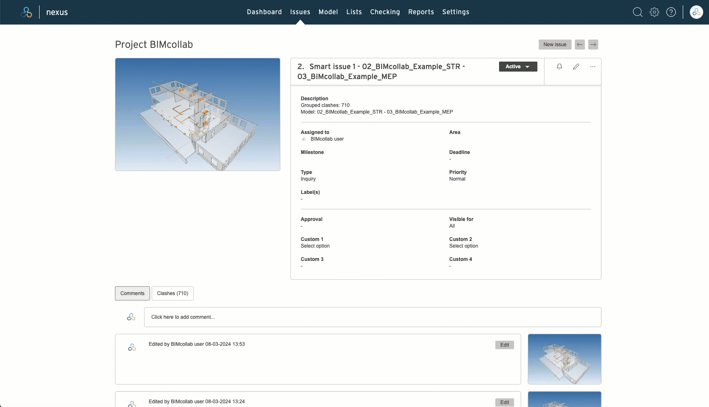709x407 pixels.
Task: Open the Settings menu in the navigation bar
Action: coord(456,12)
